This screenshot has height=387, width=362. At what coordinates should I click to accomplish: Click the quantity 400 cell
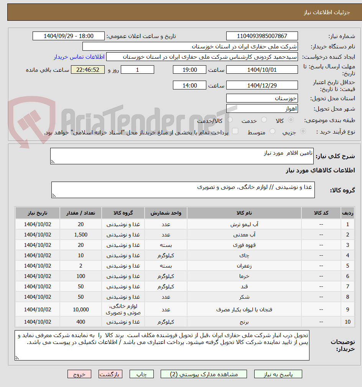pyautogui.click(x=81, y=322)
